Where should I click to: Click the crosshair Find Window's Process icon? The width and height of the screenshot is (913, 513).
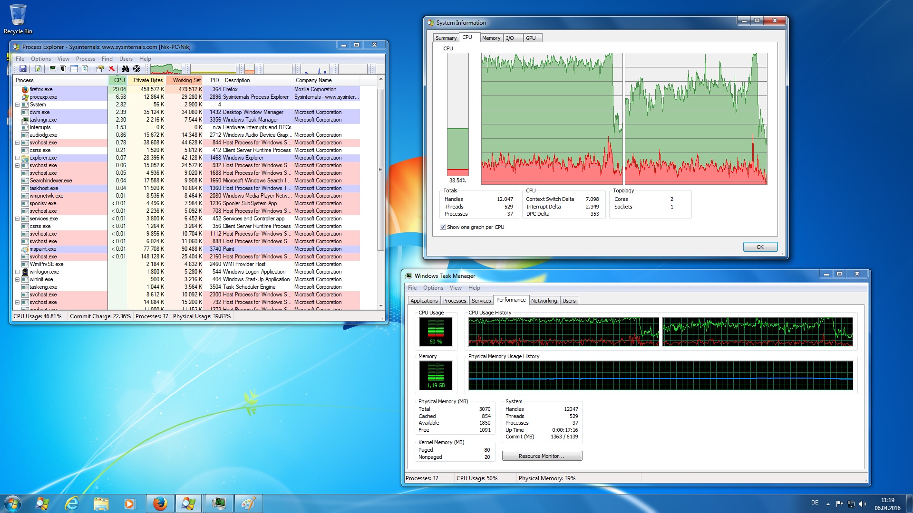coord(136,69)
